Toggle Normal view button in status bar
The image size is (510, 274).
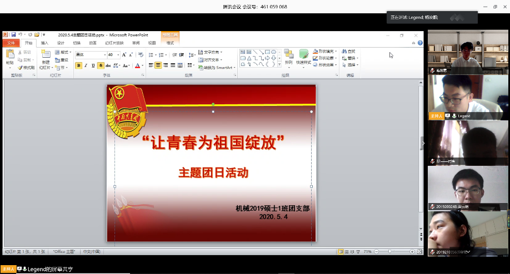341,252
